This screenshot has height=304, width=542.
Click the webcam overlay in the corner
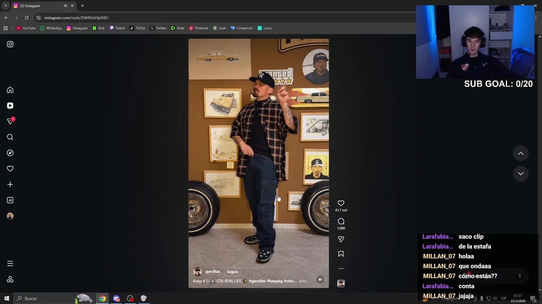[x=475, y=42]
